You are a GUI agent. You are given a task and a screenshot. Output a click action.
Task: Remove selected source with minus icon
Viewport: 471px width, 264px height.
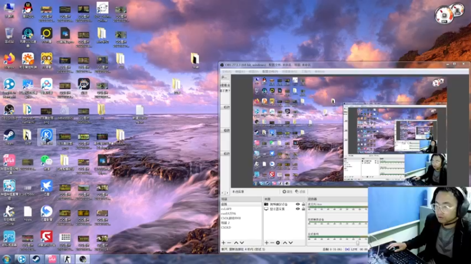(272, 243)
